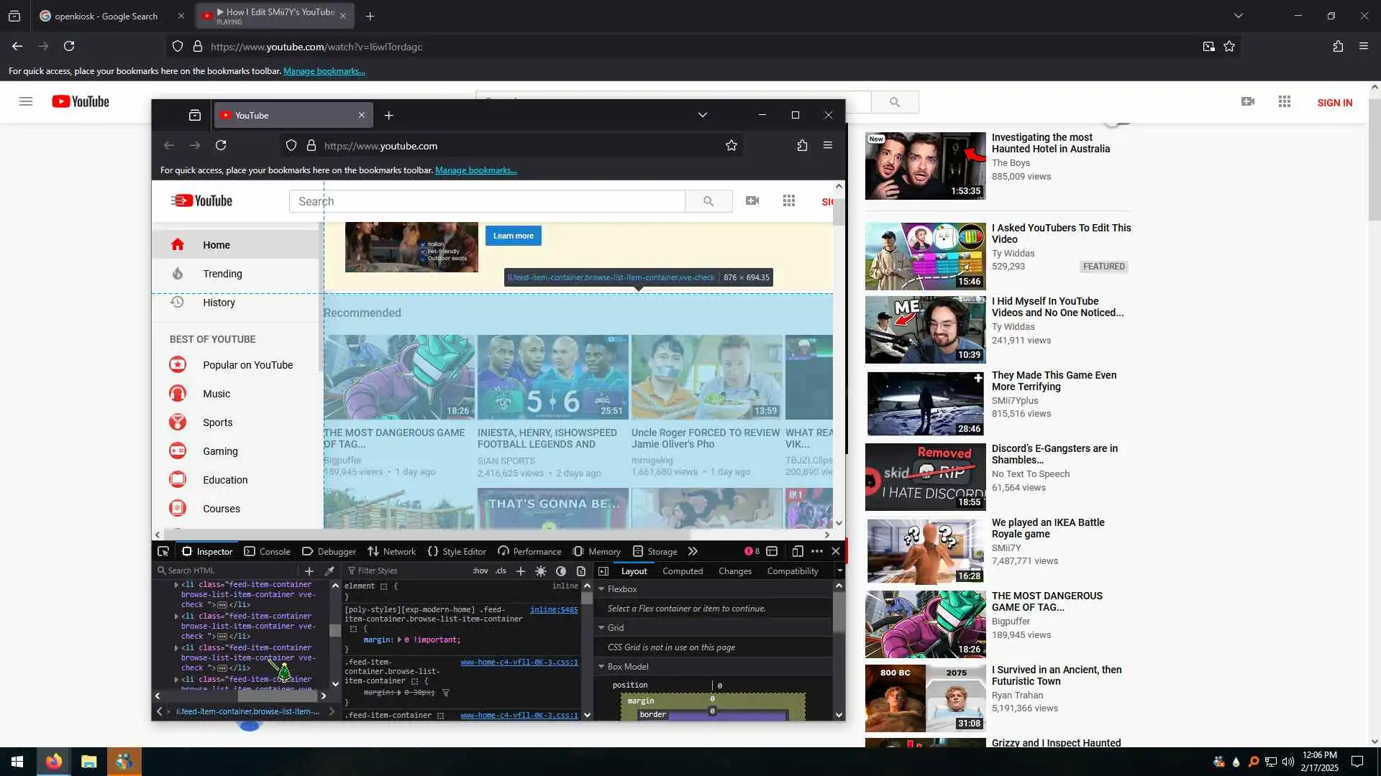Screen dimensions: 1381x776
Task: Toggle light color scheme simulation
Action: tap(541, 571)
